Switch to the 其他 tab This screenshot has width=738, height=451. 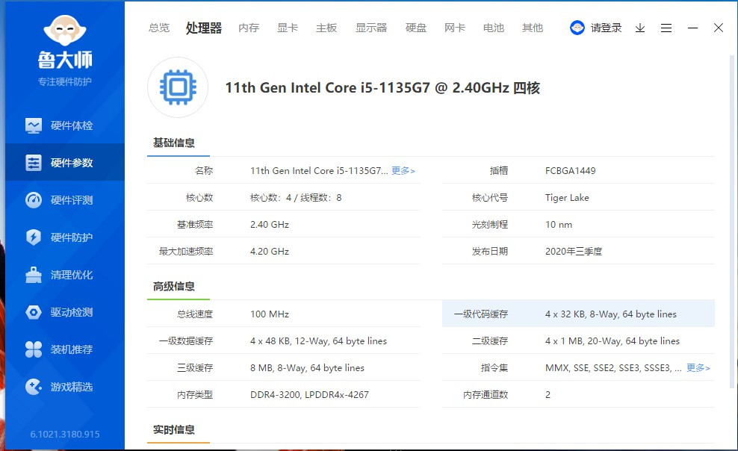click(x=533, y=28)
